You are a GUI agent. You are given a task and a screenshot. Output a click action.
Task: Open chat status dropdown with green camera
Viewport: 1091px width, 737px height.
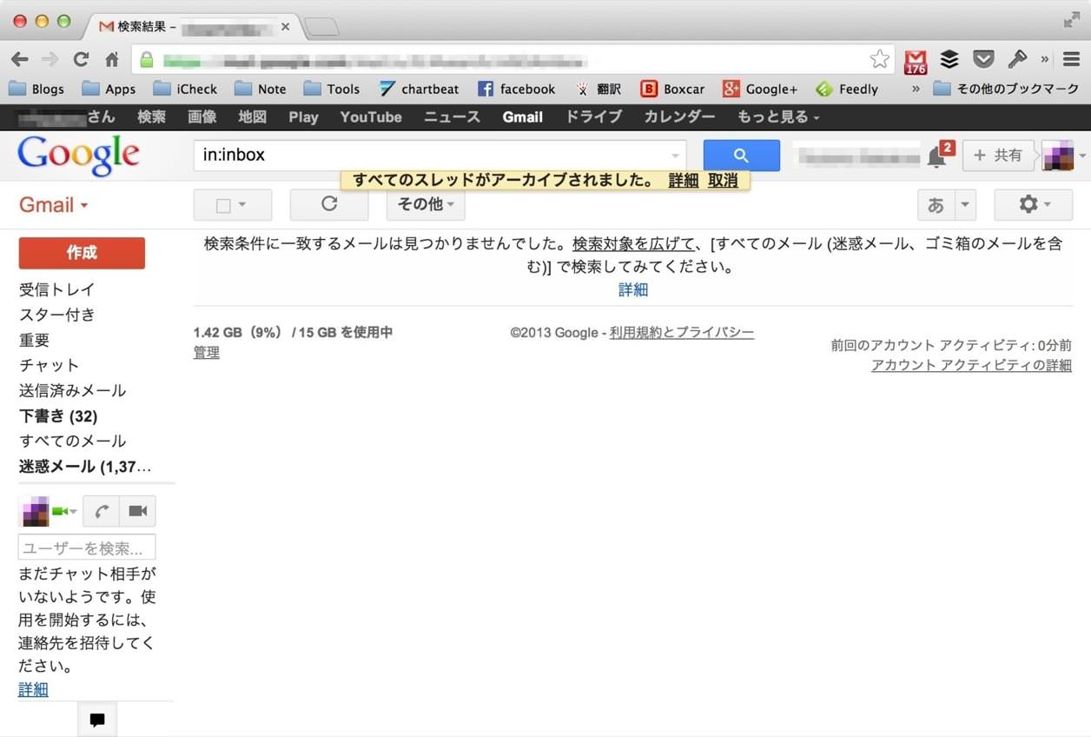(x=64, y=511)
